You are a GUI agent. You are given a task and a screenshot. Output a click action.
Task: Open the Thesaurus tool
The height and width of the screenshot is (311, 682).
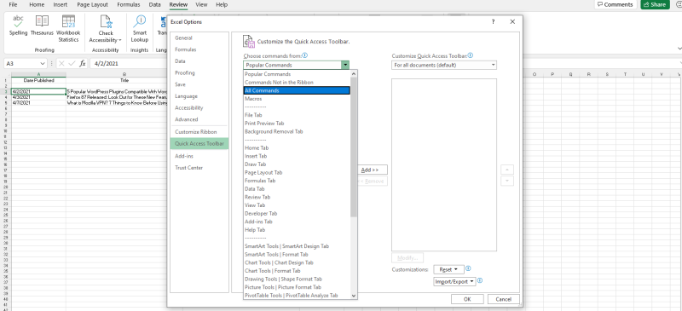[x=42, y=26]
